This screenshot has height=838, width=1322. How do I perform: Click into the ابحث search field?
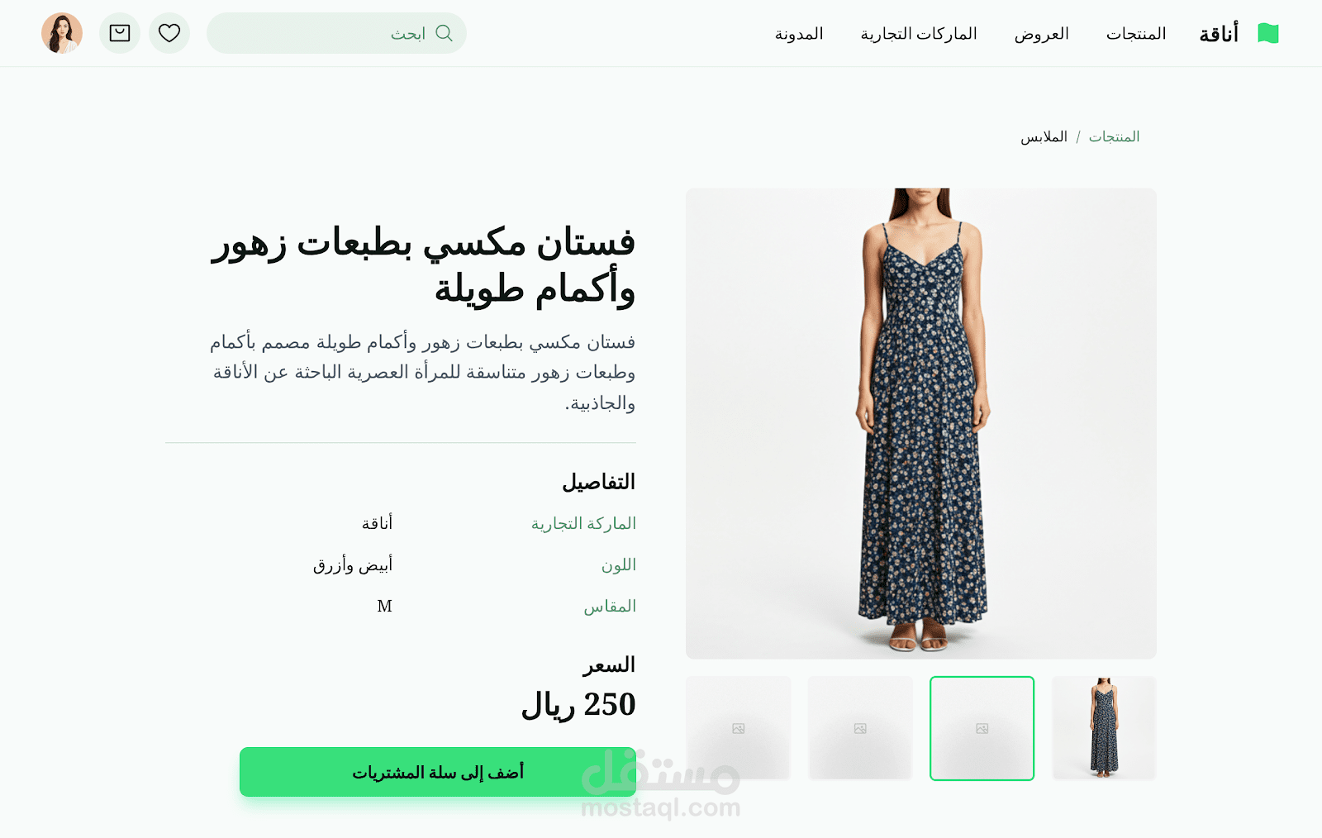pos(336,33)
